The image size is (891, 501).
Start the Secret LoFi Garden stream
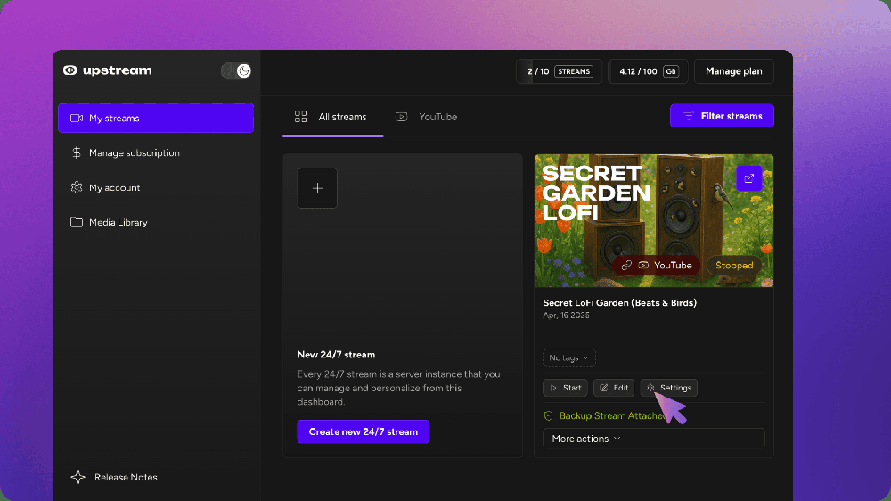pos(566,388)
